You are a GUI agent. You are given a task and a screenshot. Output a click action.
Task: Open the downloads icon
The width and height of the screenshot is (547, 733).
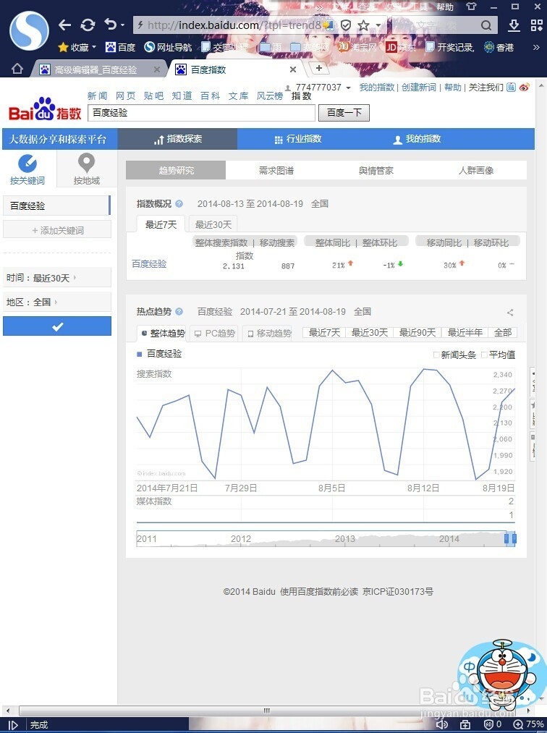point(514,25)
